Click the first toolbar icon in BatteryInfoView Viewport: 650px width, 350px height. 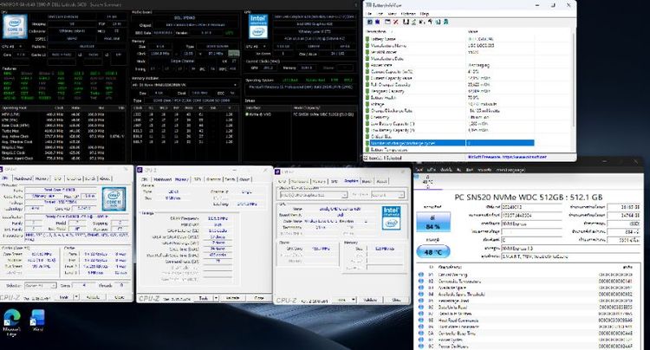click(x=370, y=22)
